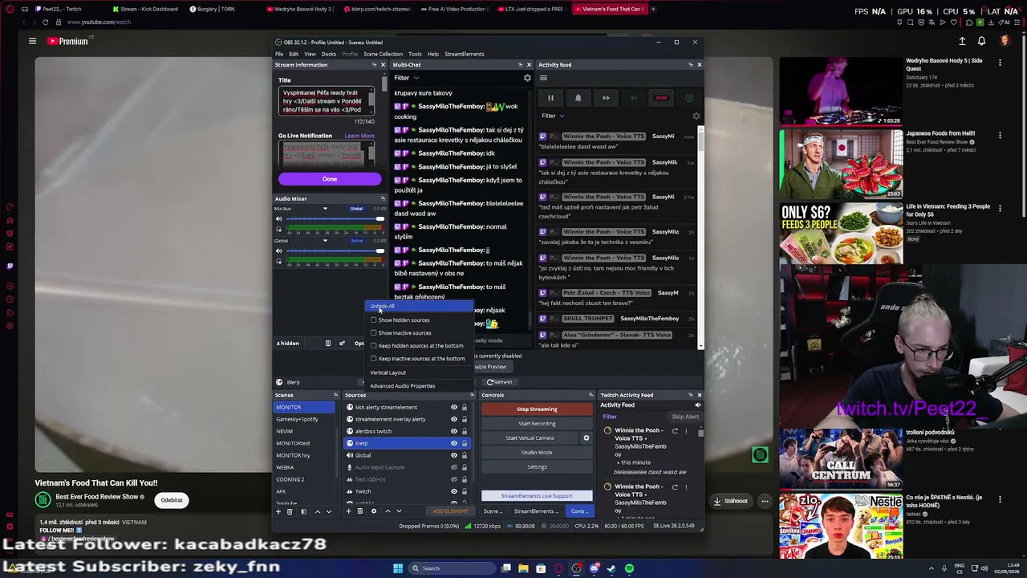Open Japanese Foods from Hell video thumbnail
This screenshot has width=1027, height=578.
pos(841,163)
